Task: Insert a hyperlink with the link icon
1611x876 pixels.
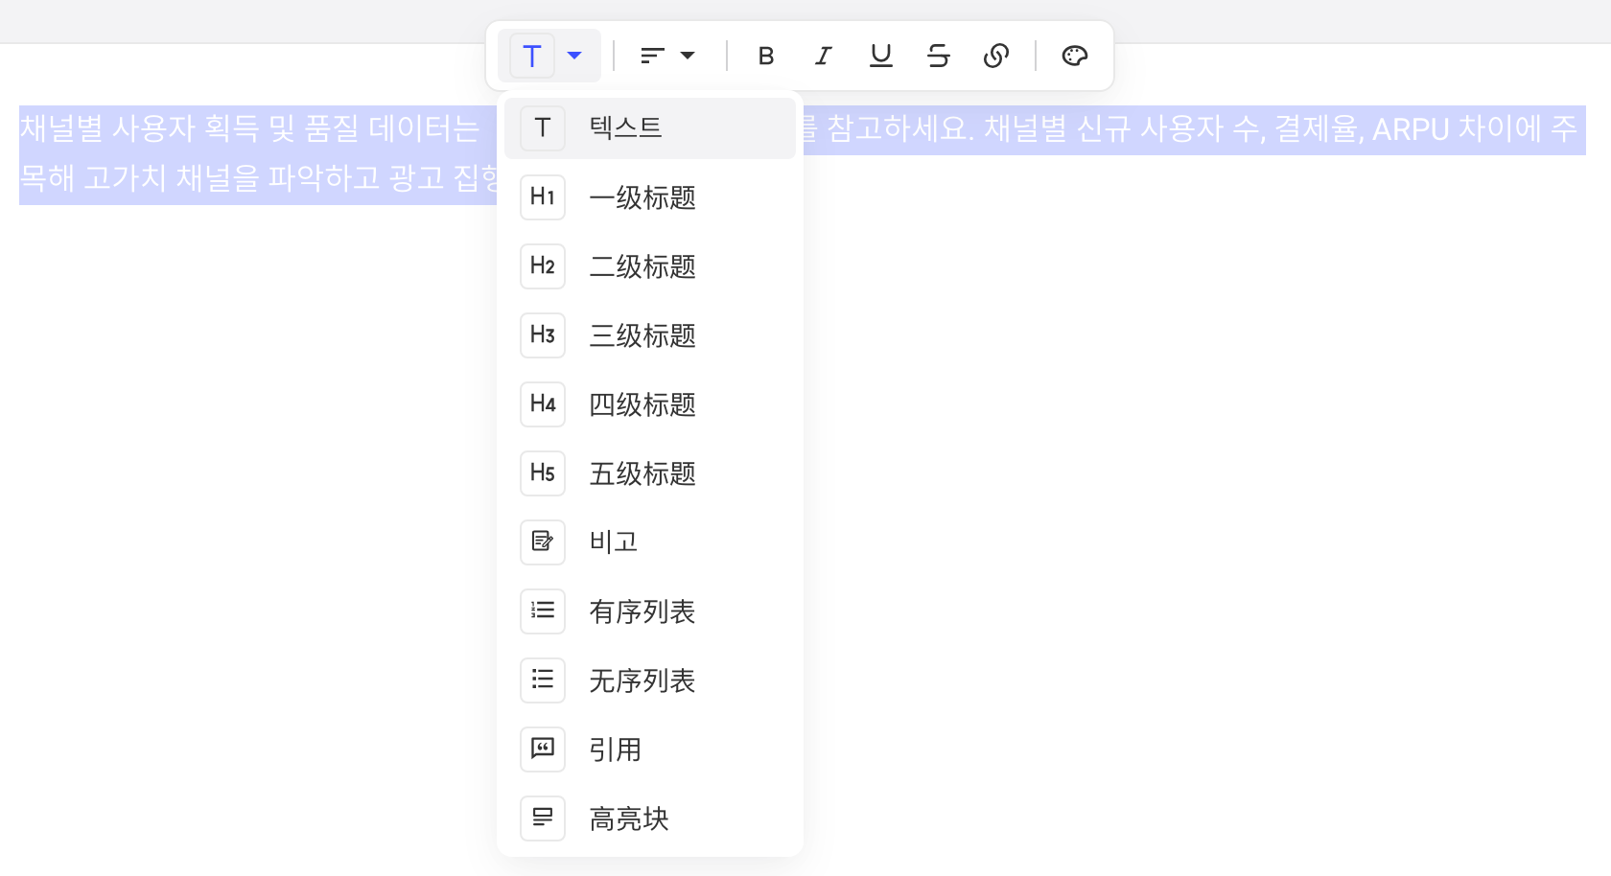Action: (x=996, y=56)
